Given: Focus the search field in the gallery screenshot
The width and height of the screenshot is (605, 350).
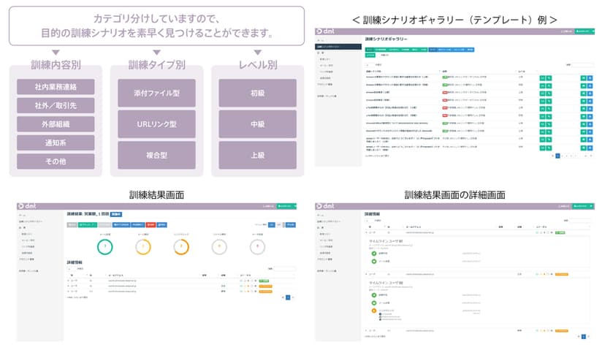Looking at the screenshot, I should click(x=583, y=65).
